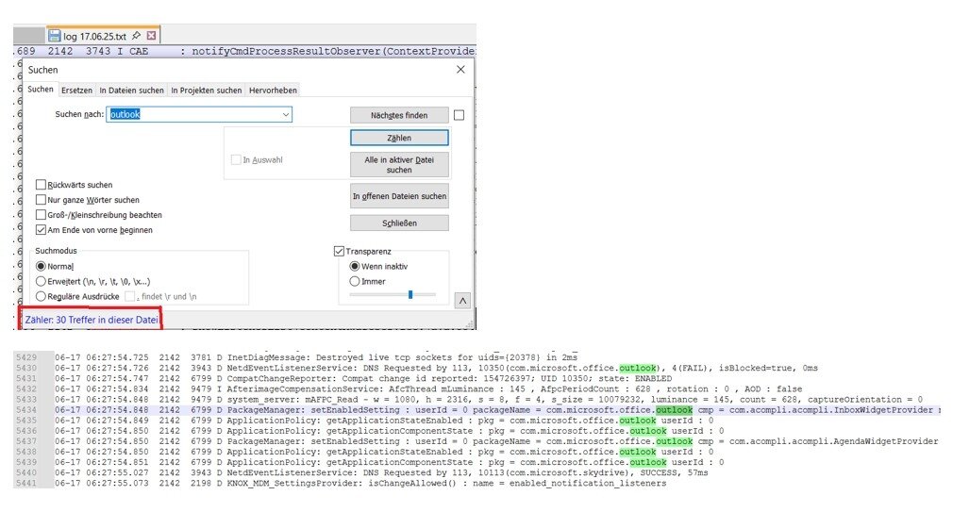Screen dimensions: 953x512
Task: Pin the log 17.06.25.txt tab
Action: [x=138, y=35]
